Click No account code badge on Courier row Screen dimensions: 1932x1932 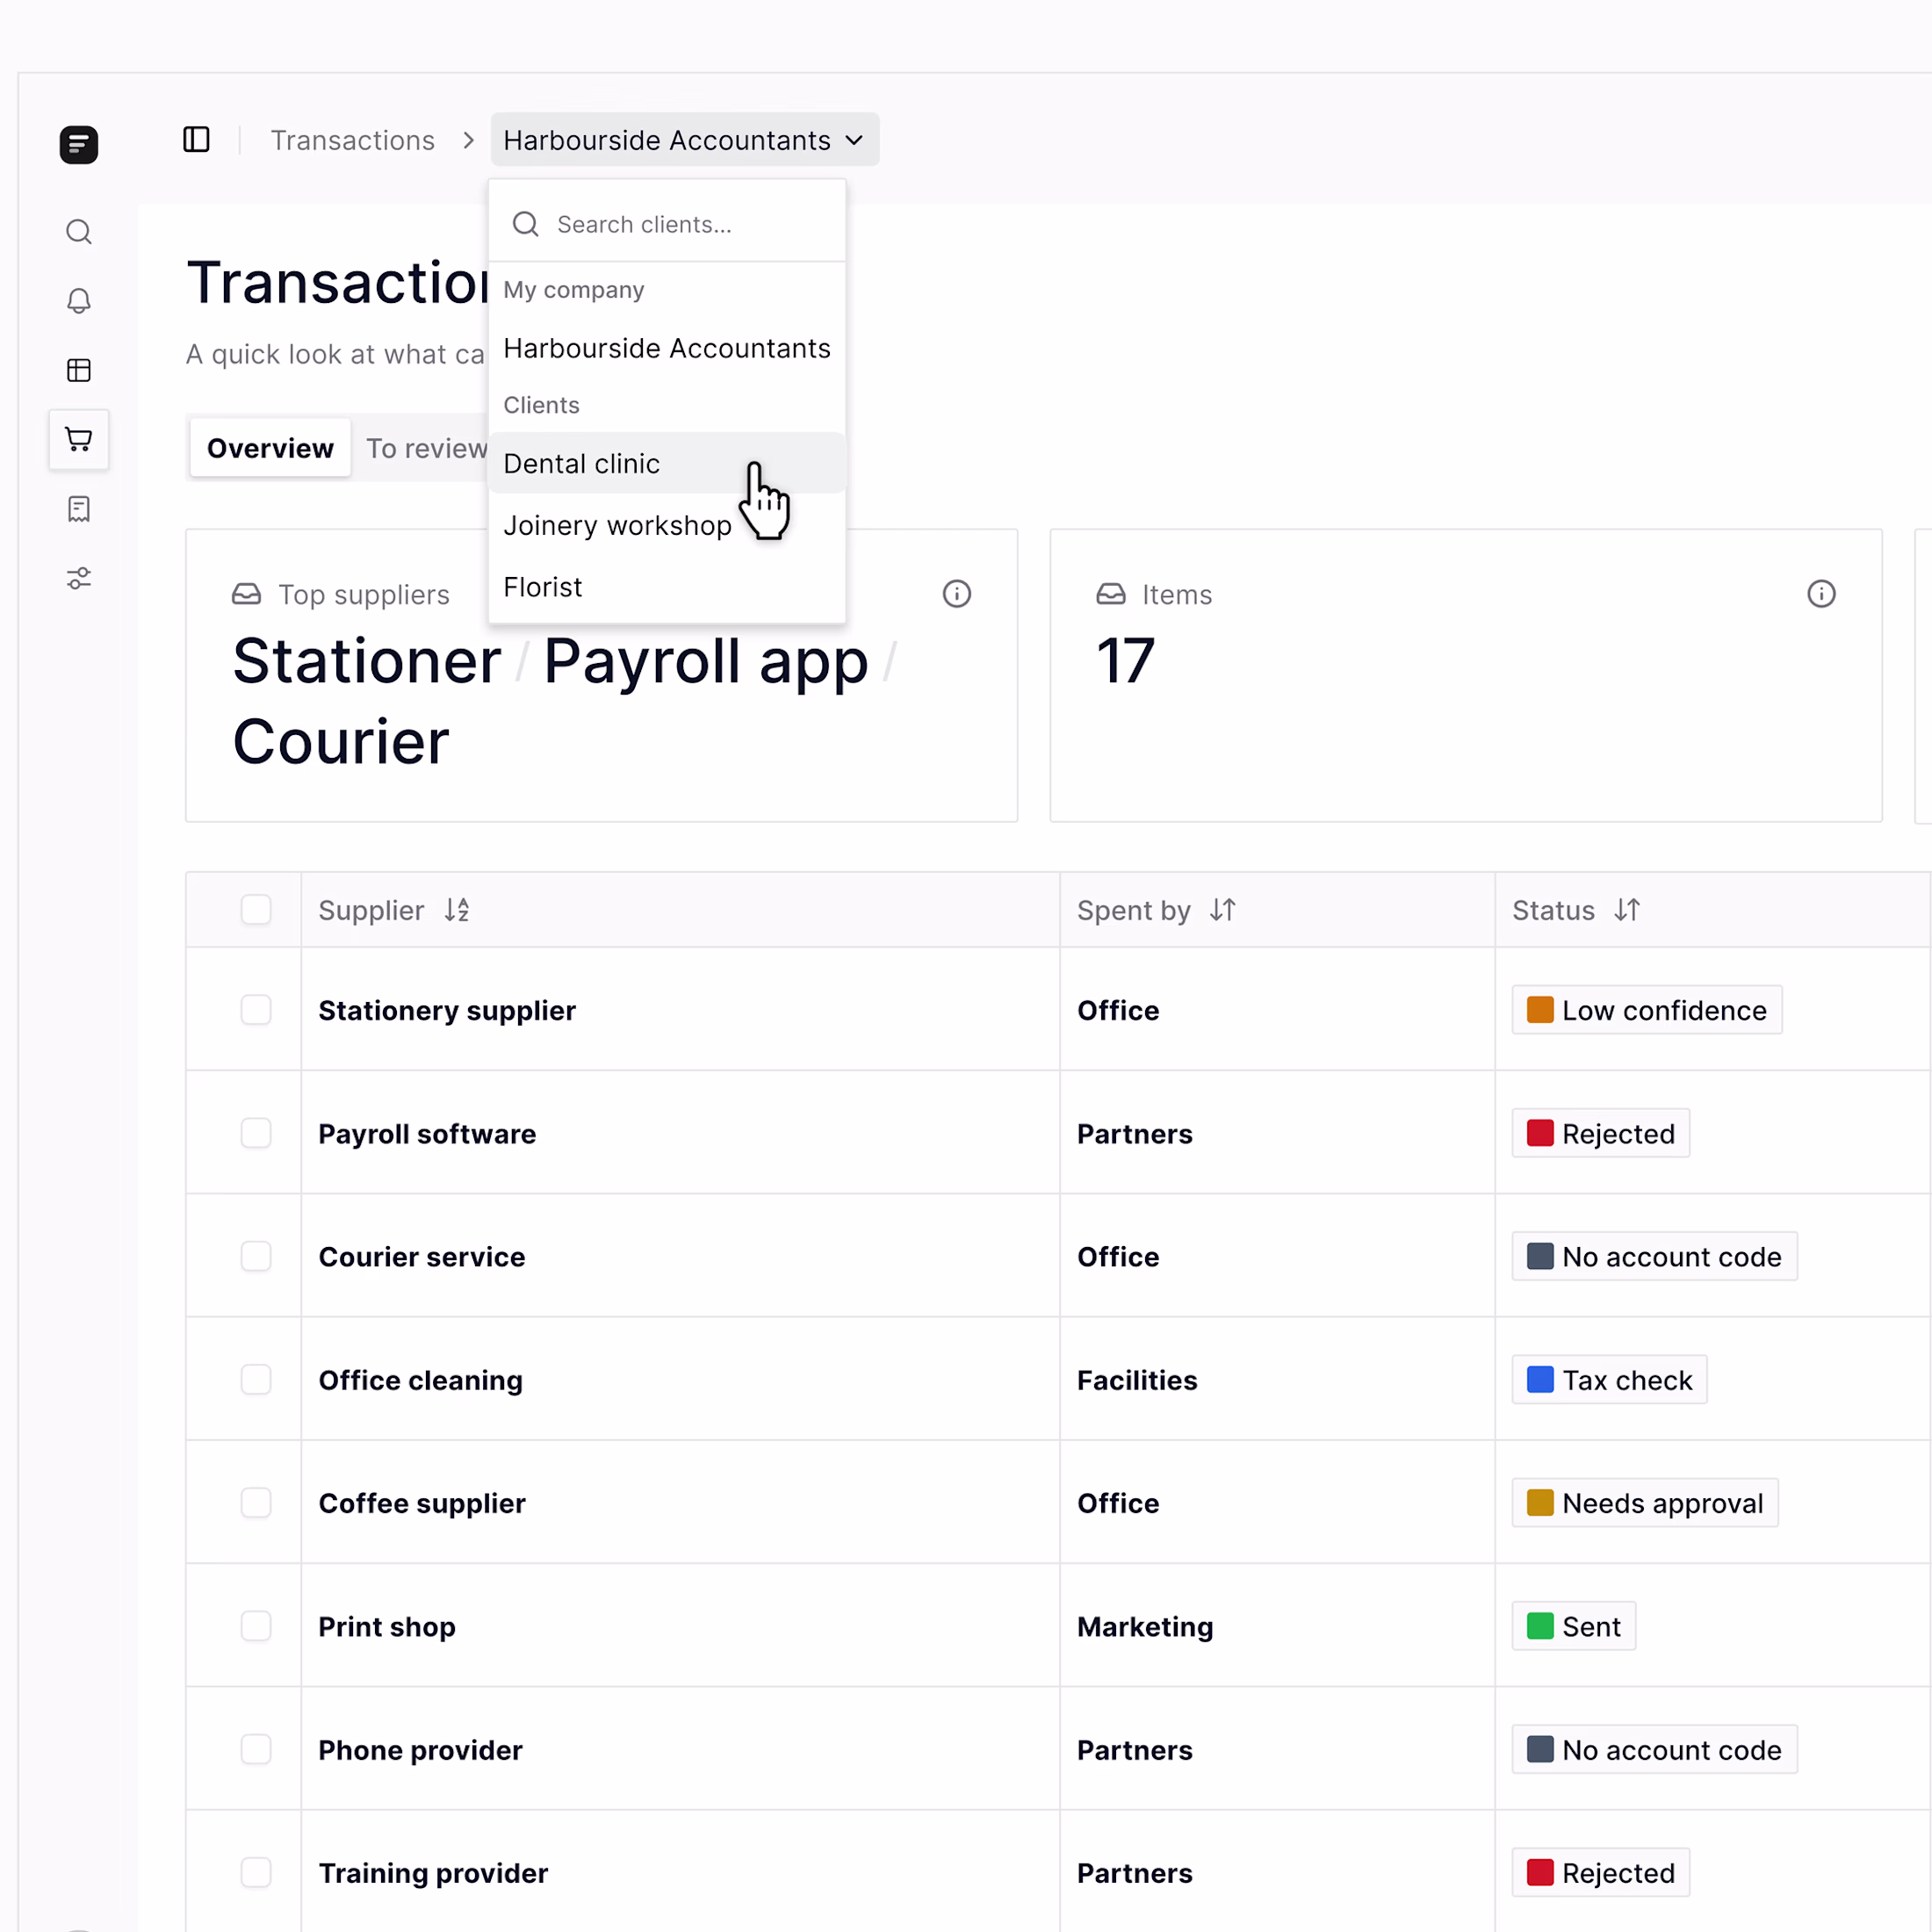pyautogui.click(x=1654, y=1256)
